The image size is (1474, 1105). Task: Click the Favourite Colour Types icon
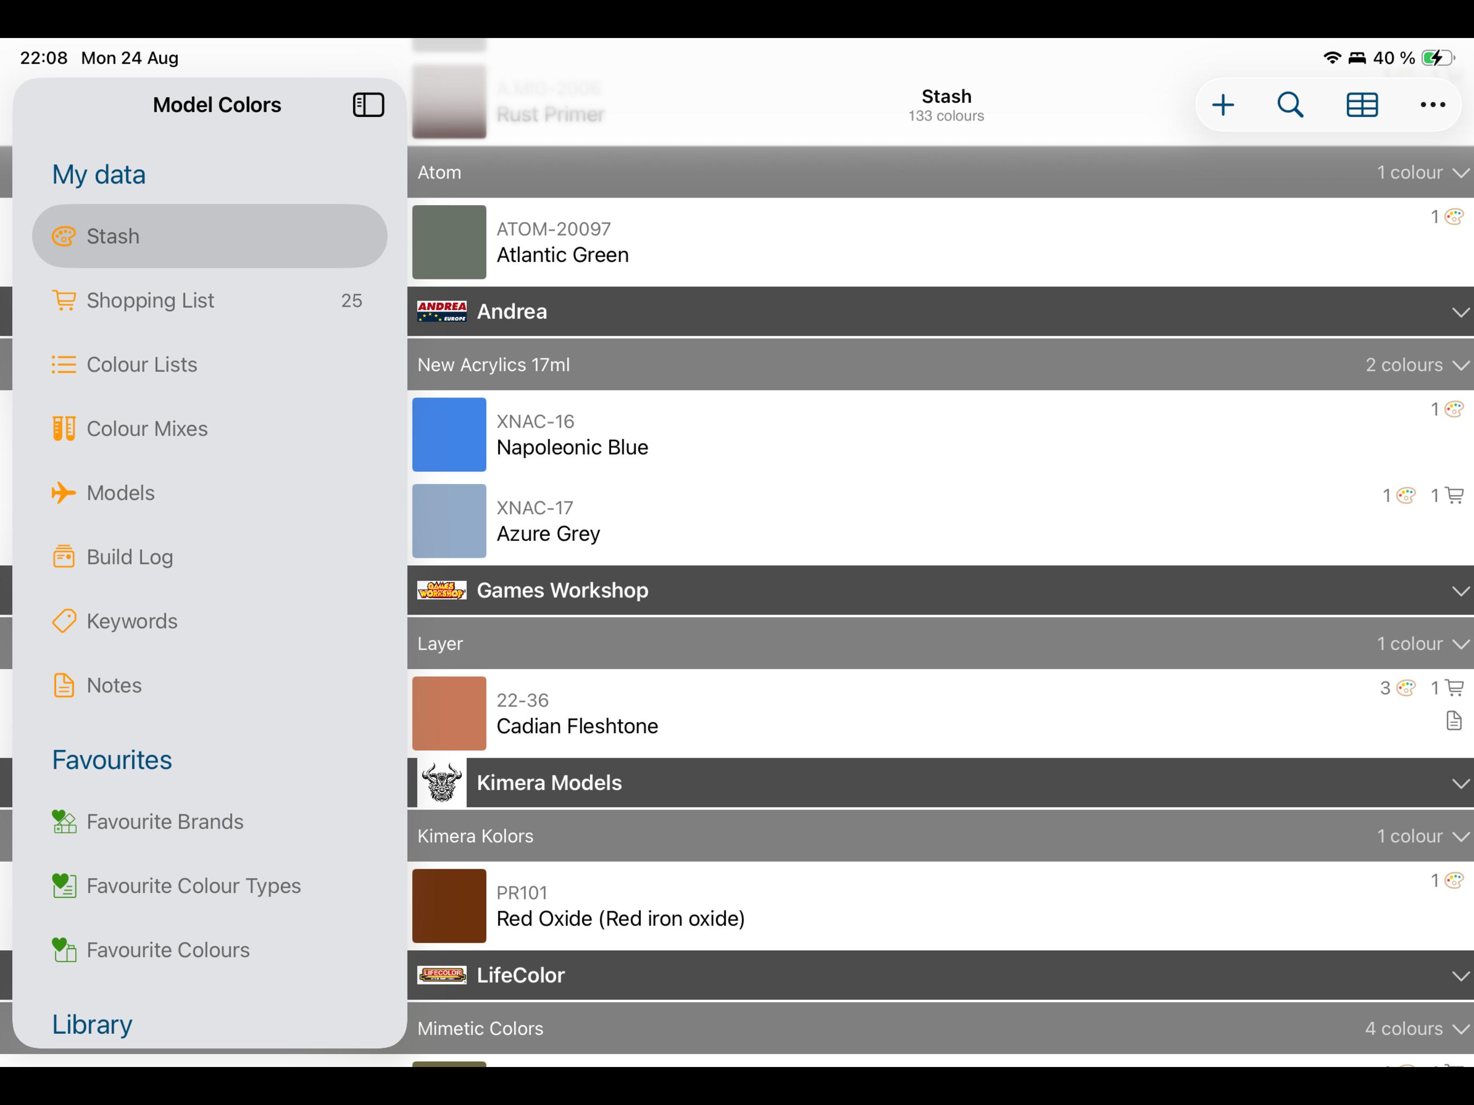coord(64,885)
